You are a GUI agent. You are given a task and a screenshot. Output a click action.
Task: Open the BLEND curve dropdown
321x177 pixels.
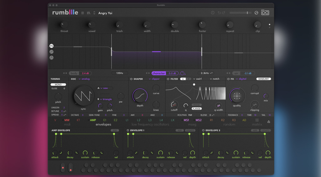213,115
